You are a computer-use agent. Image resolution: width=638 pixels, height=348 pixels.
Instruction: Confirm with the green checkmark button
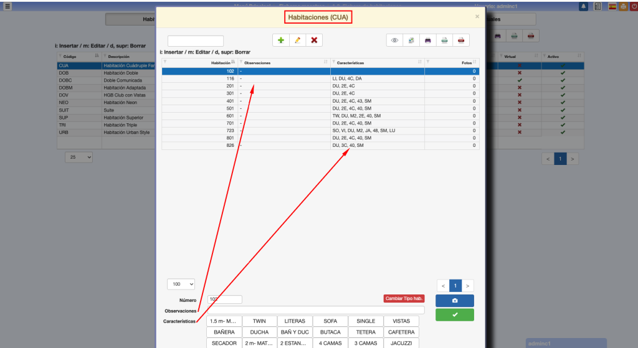point(455,315)
